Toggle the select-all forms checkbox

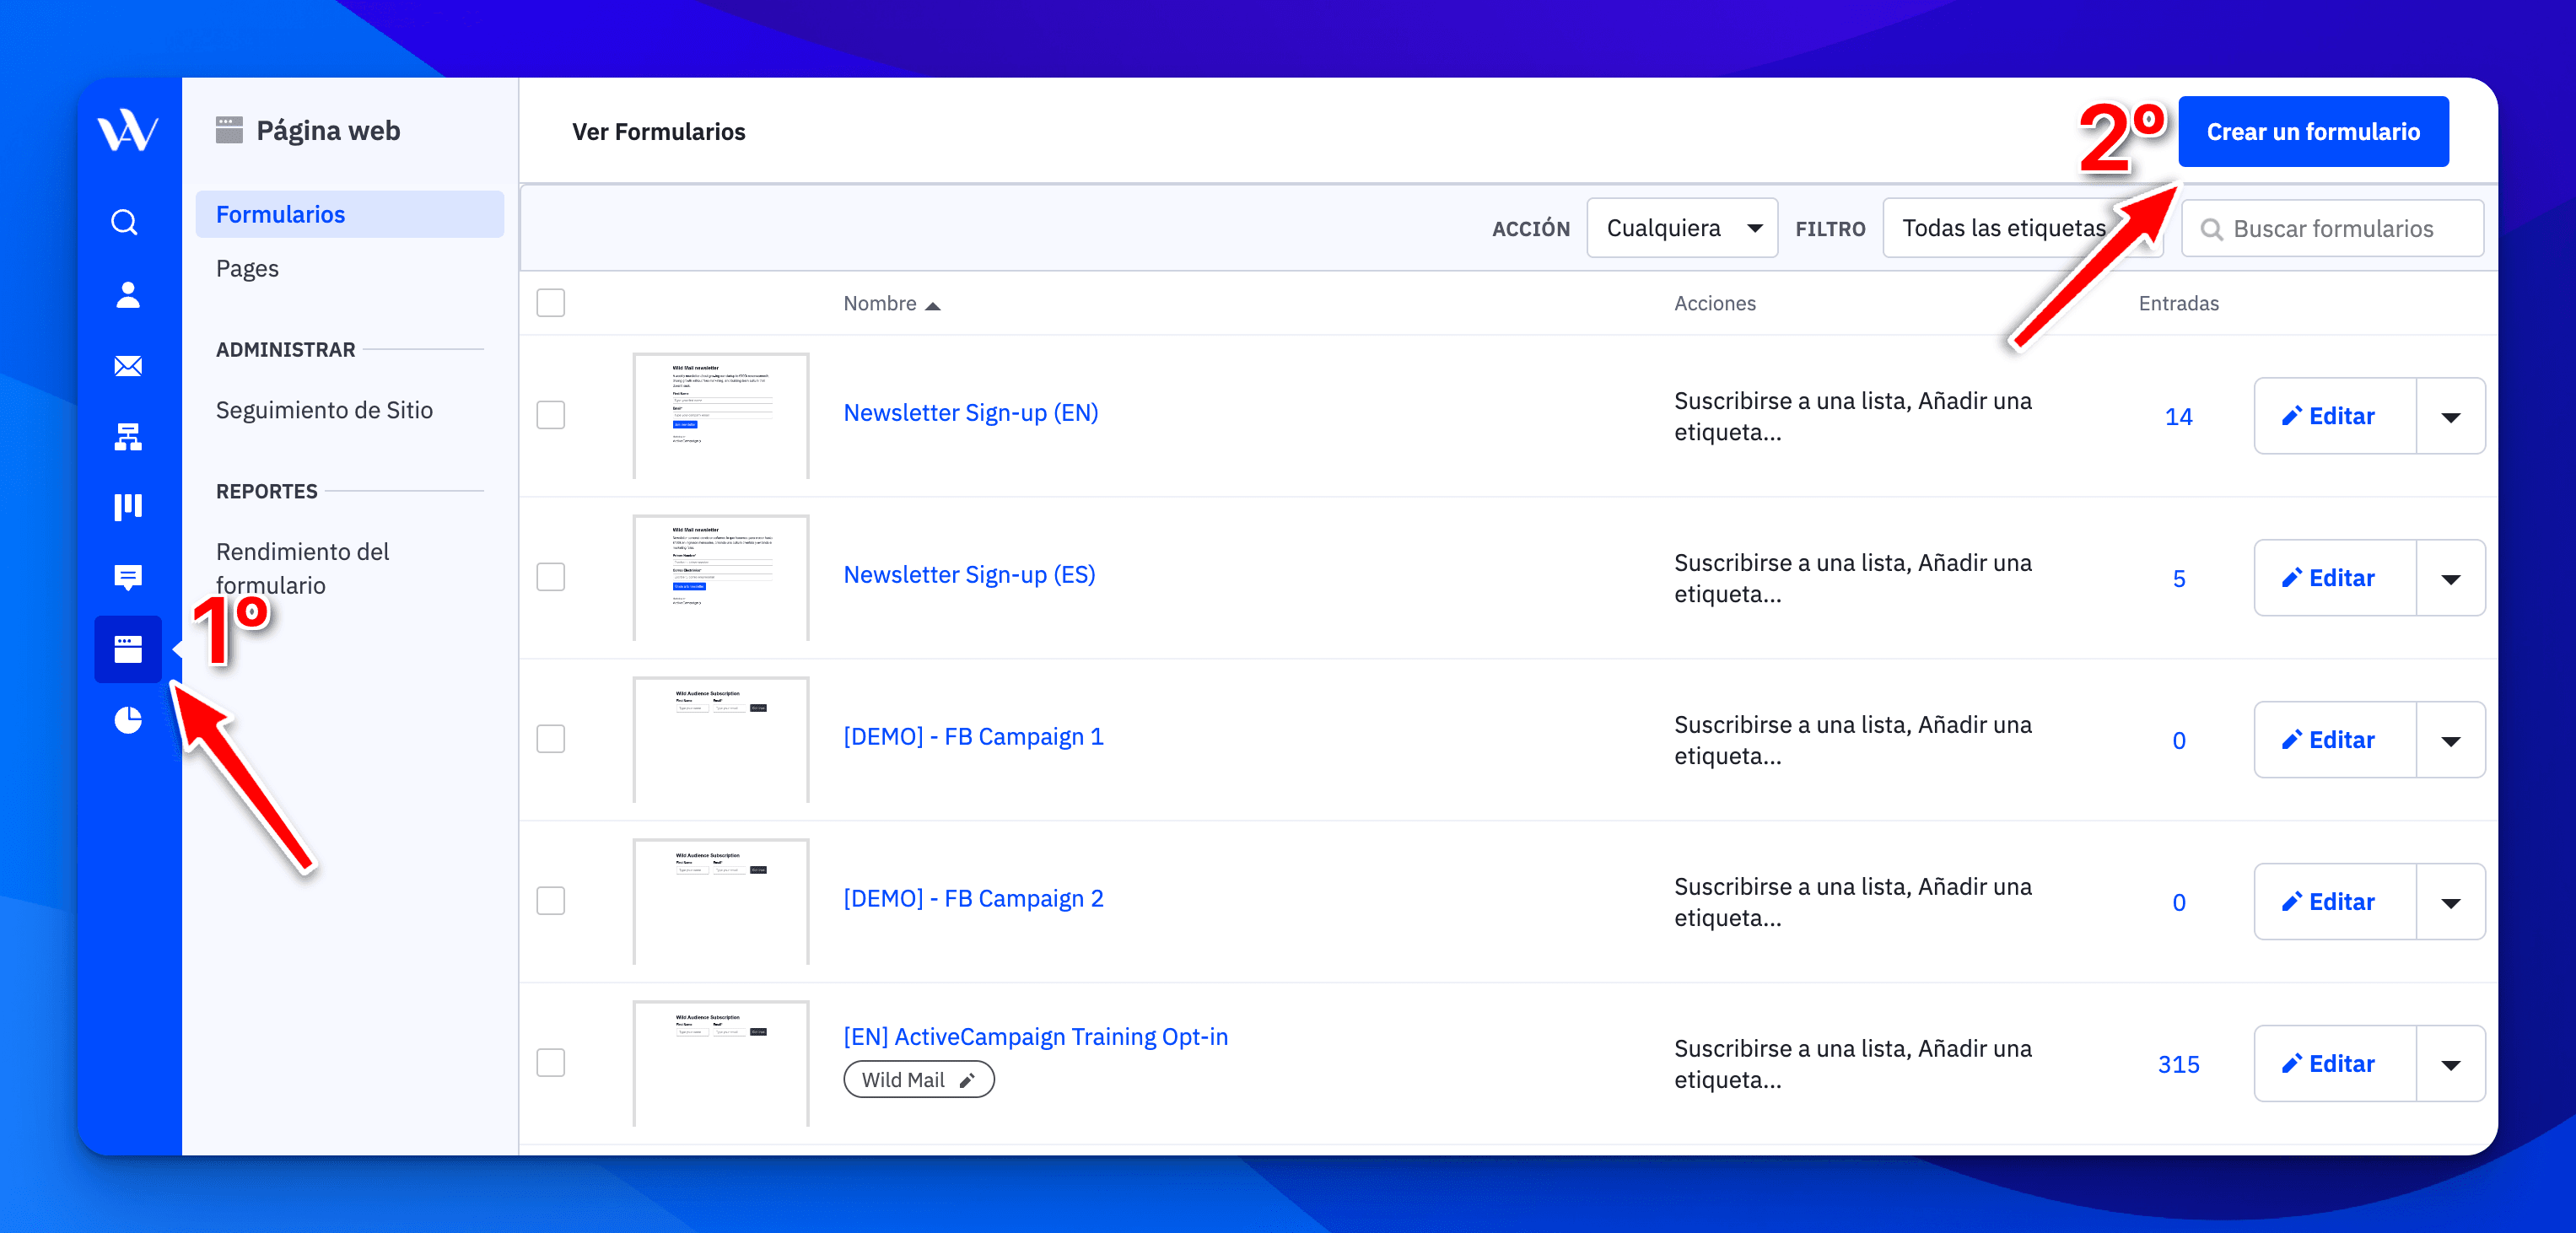(x=551, y=303)
